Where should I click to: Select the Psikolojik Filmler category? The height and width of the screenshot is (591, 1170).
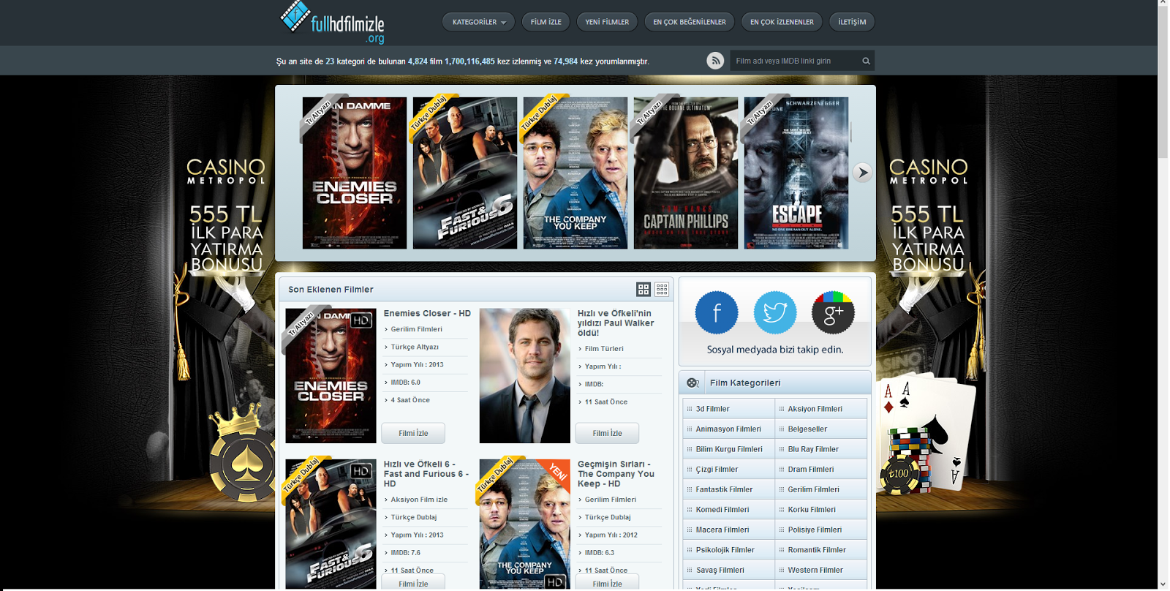pos(728,550)
